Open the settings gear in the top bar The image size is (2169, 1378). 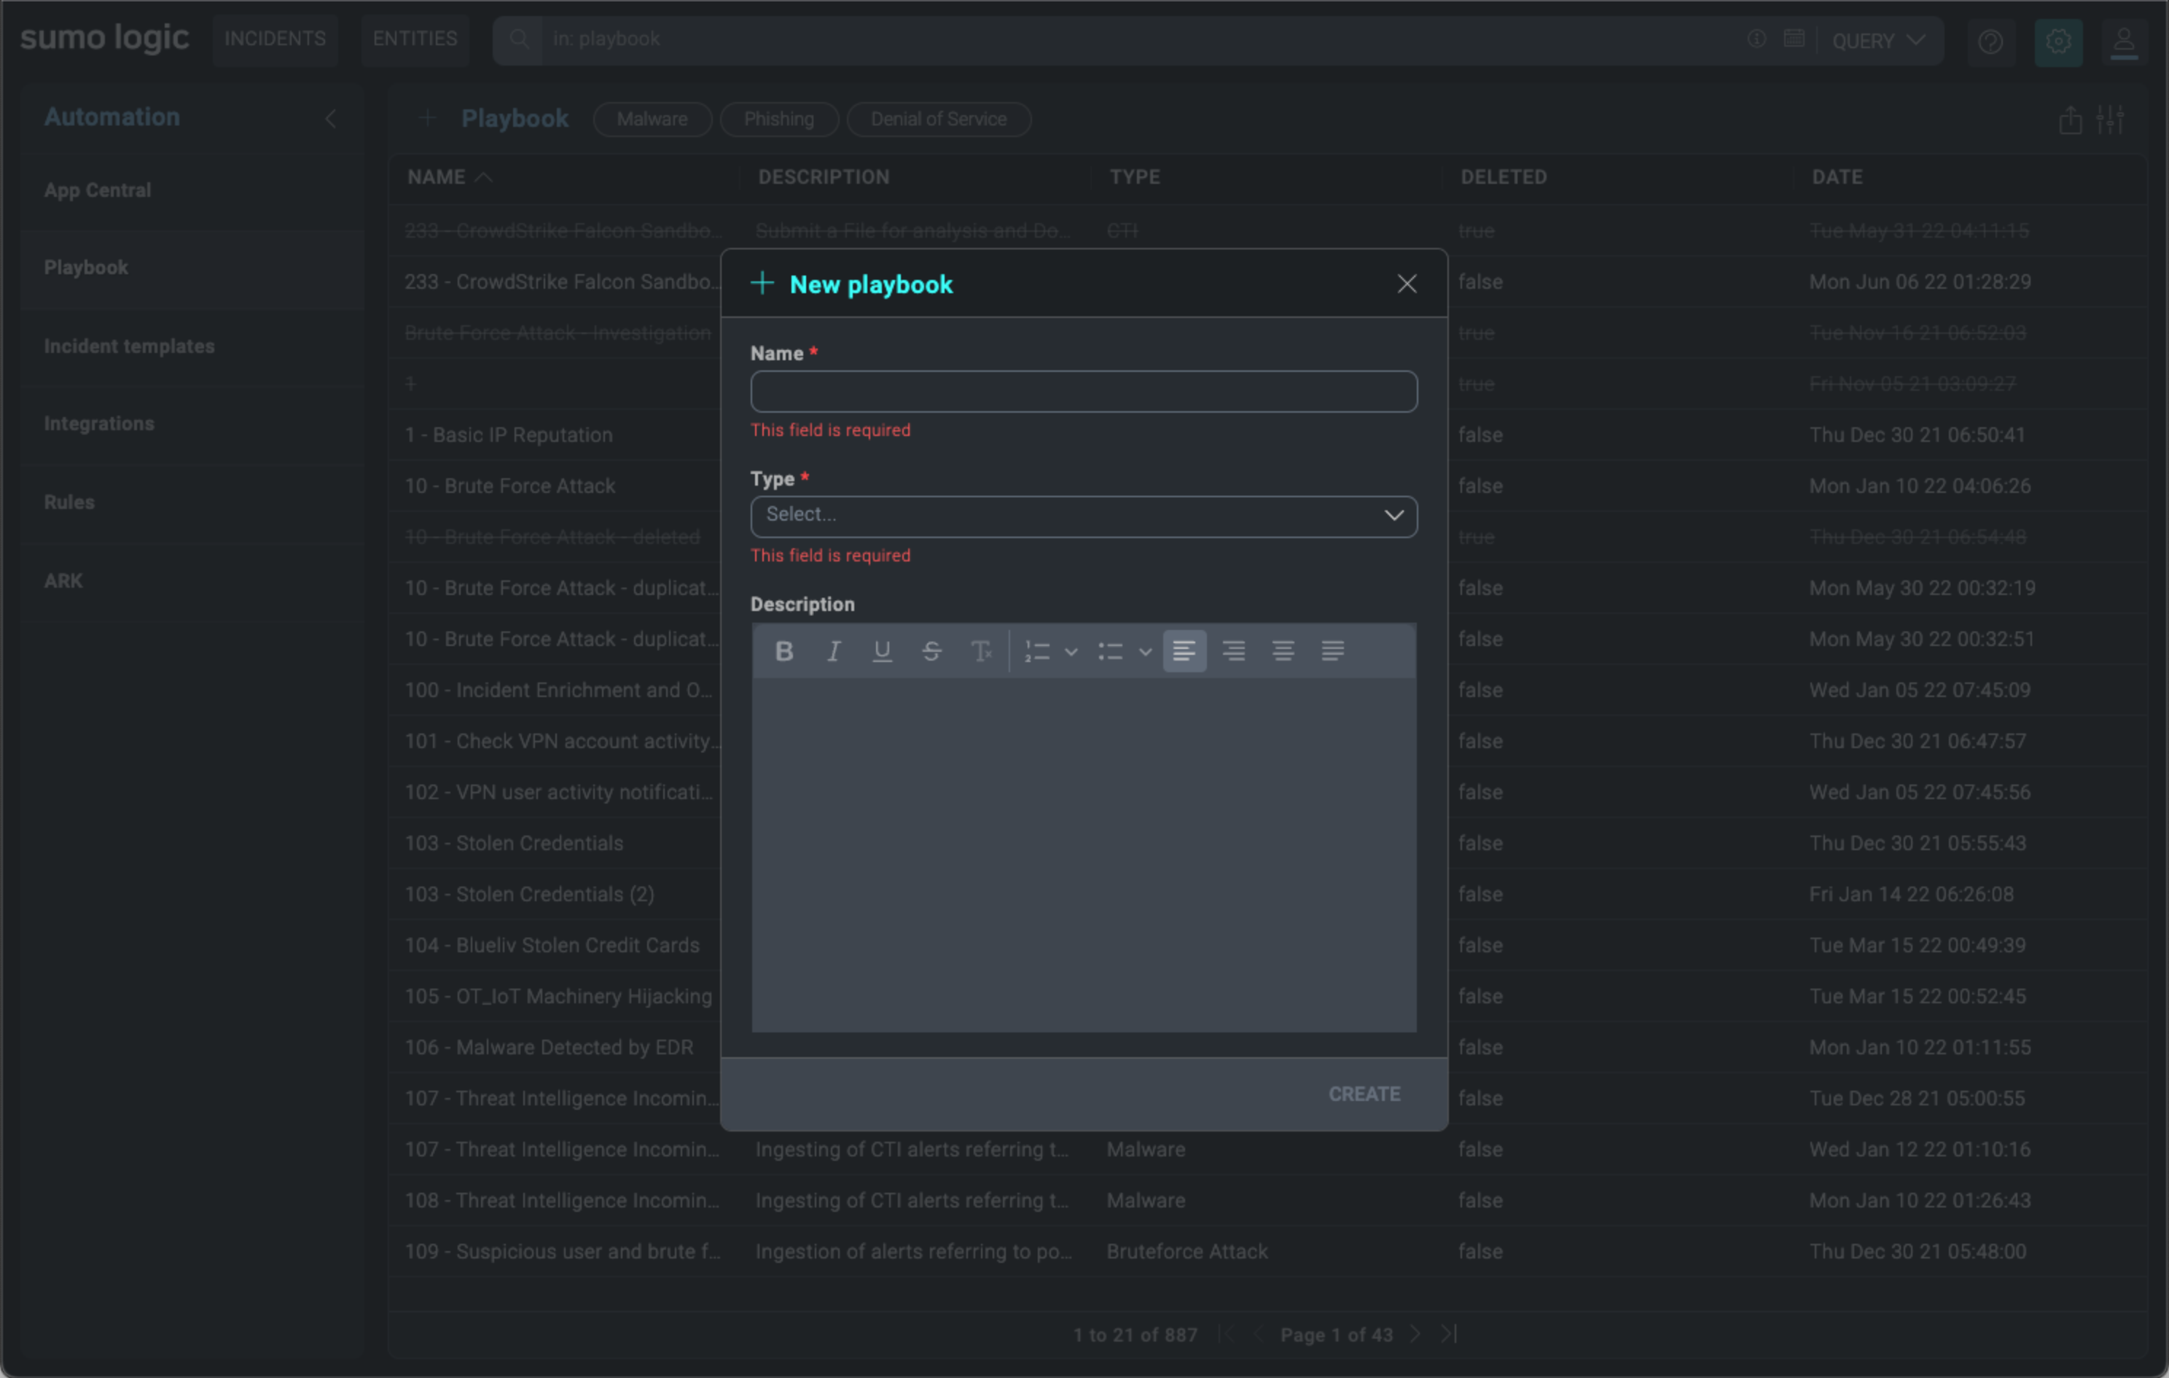(x=2057, y=41)
